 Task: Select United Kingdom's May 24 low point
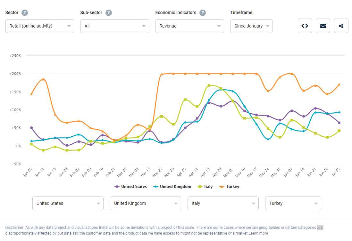click(x=268, y=139)
